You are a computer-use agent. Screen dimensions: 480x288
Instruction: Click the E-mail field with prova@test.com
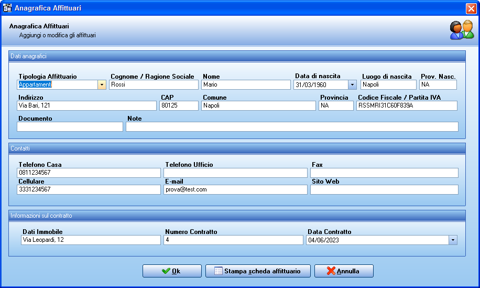tap(235, 190)
